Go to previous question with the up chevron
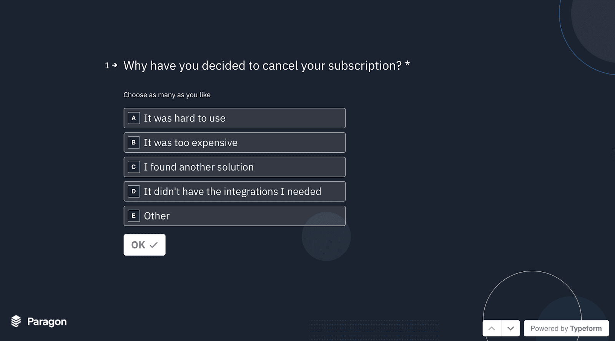The height and width of the screenshot is (341, 615). point(492,328)
